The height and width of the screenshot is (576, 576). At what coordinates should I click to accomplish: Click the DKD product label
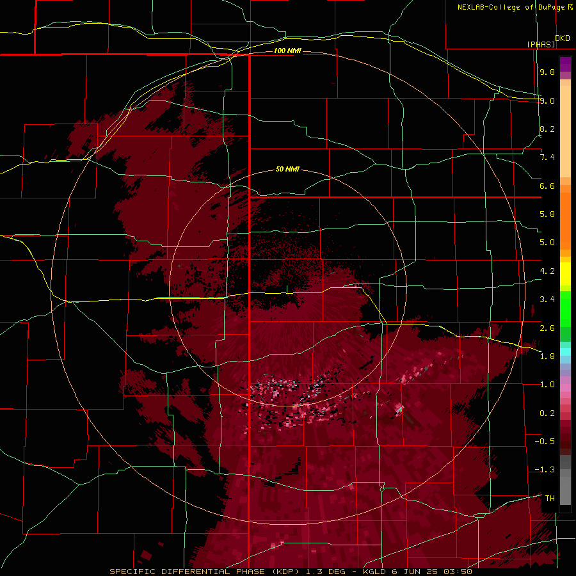pyautogui.click(x=563, y=38)
